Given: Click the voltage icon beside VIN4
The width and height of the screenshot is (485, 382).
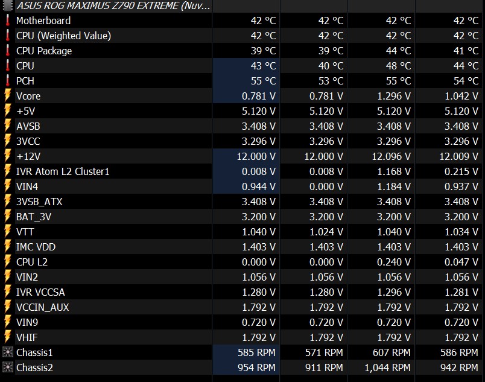Looking at the screenshot, I should click(x=8, y=186).
